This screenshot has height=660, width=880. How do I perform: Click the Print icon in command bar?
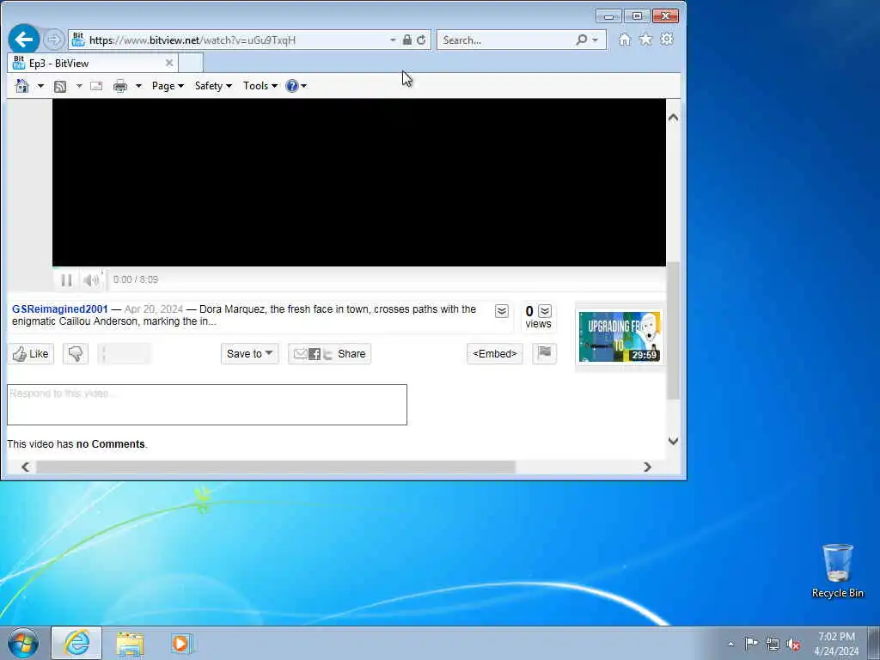coord(120,86)
